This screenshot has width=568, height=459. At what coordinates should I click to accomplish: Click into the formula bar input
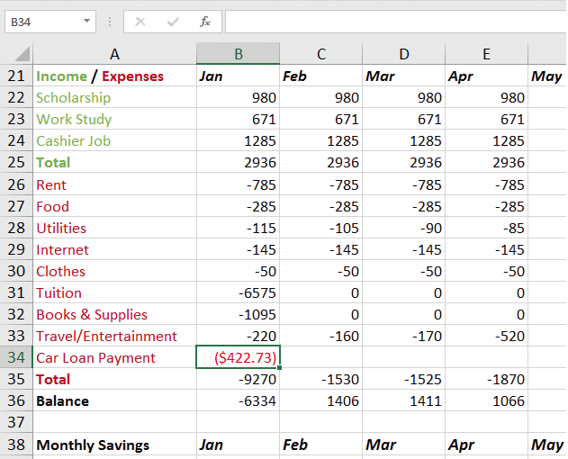tap(396, 22)
